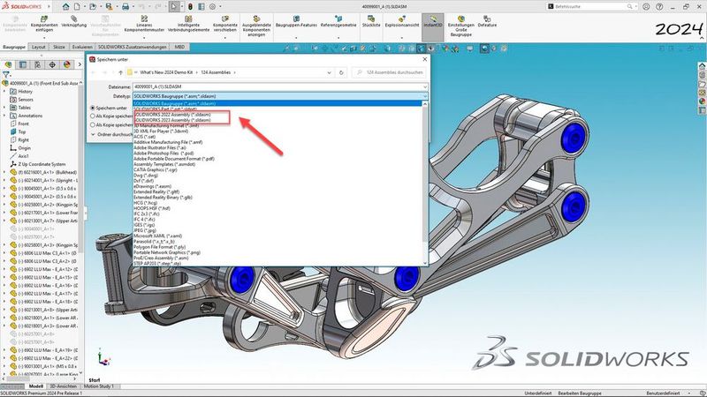Choose Lineares Komponentenmuster tool
707x397 pixels.
(144, 24)
